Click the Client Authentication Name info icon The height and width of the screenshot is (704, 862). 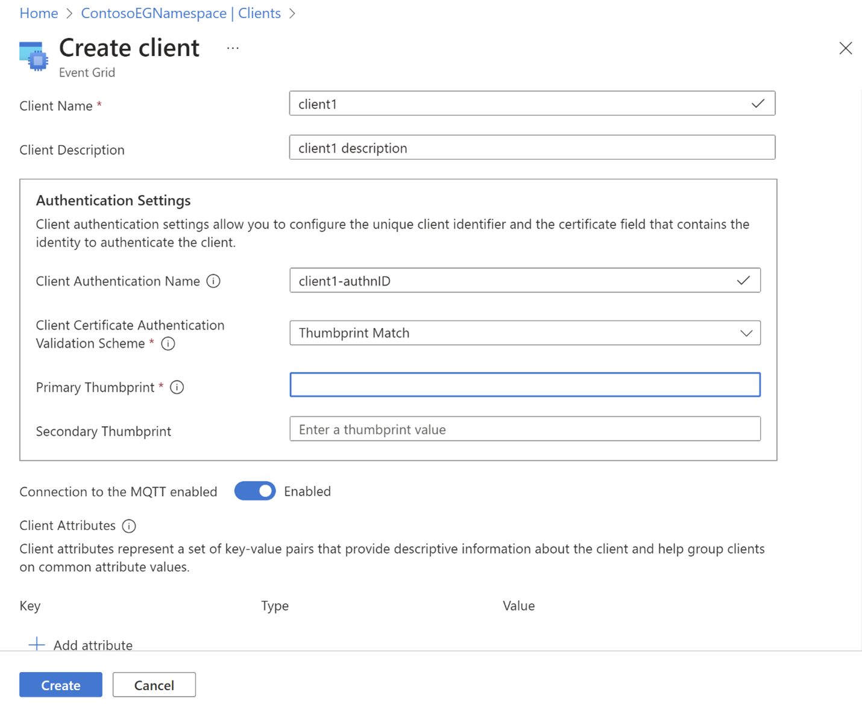213,281
